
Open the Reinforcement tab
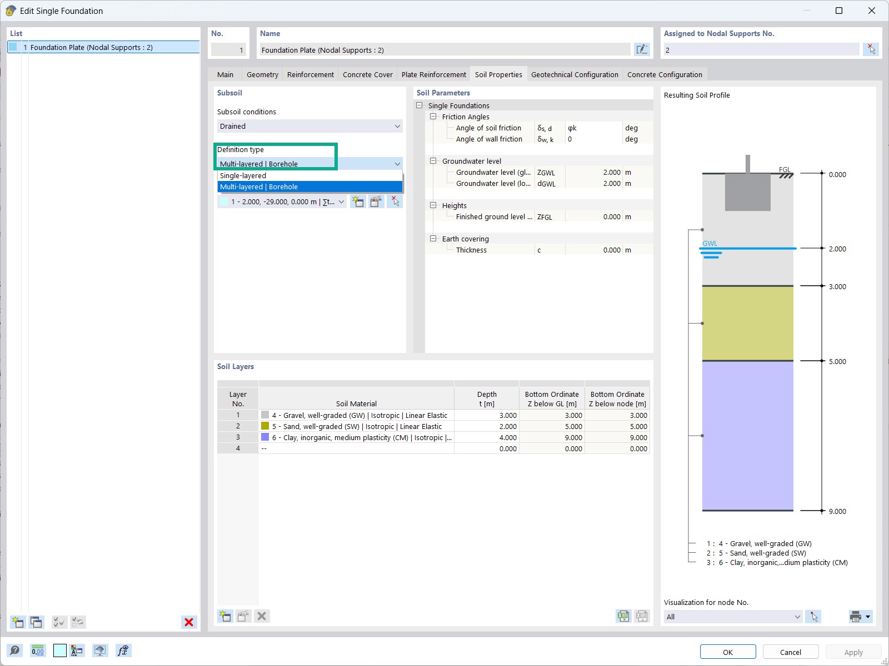(311, 74)
